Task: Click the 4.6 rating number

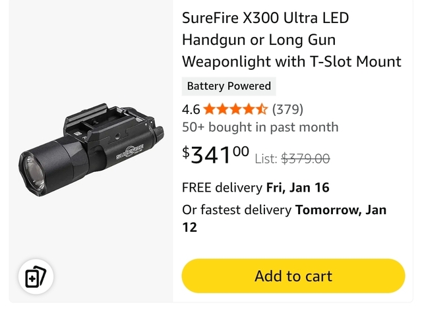Action: click(191, 109)
